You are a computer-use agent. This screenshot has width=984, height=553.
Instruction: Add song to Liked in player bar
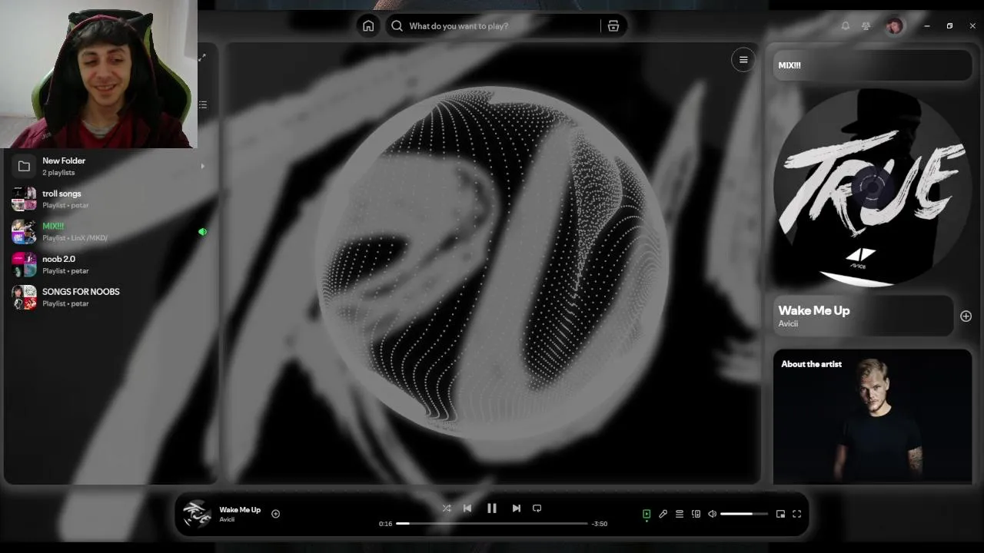coord(275,514)
